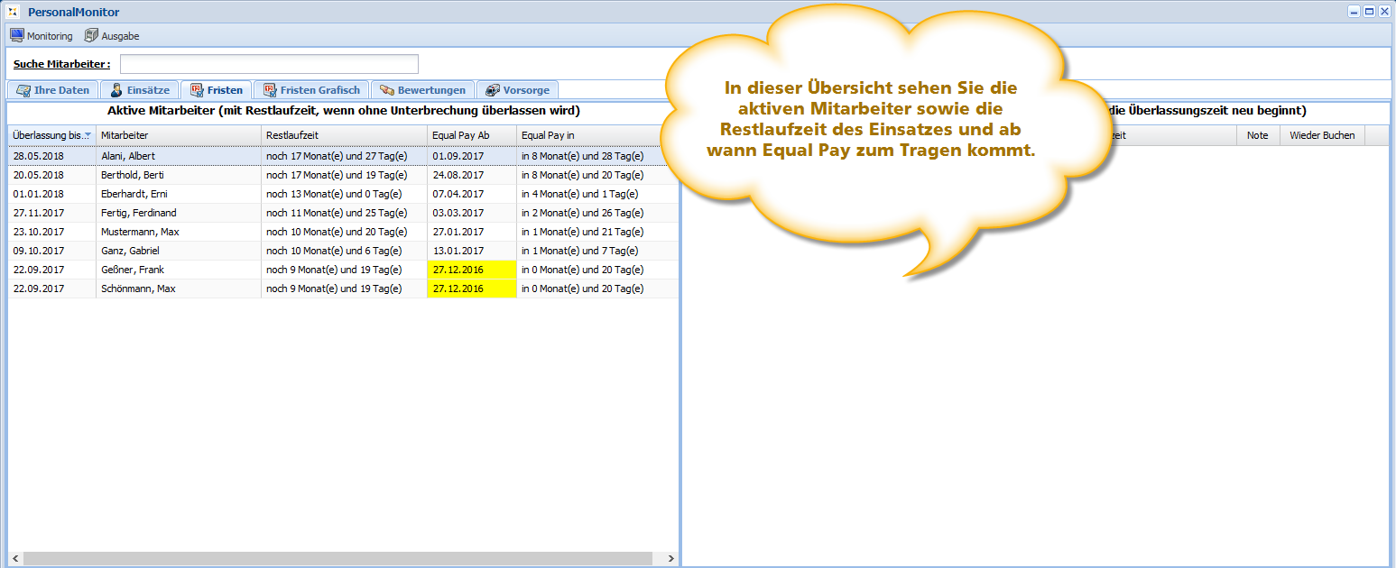Screen dimensions: 1396x568
Task: Sort by Restlaufzeit column header
Action: coord(343,135)
